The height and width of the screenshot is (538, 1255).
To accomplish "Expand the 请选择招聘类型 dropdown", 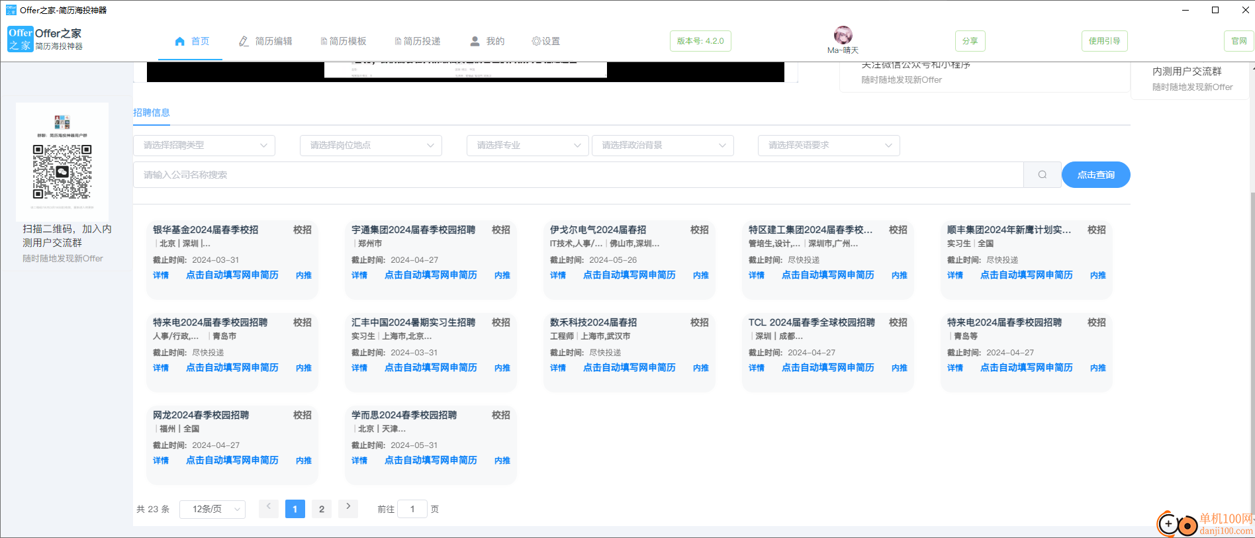I will (204, 146).
